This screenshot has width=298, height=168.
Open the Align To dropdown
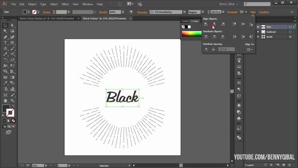[250, 49]
